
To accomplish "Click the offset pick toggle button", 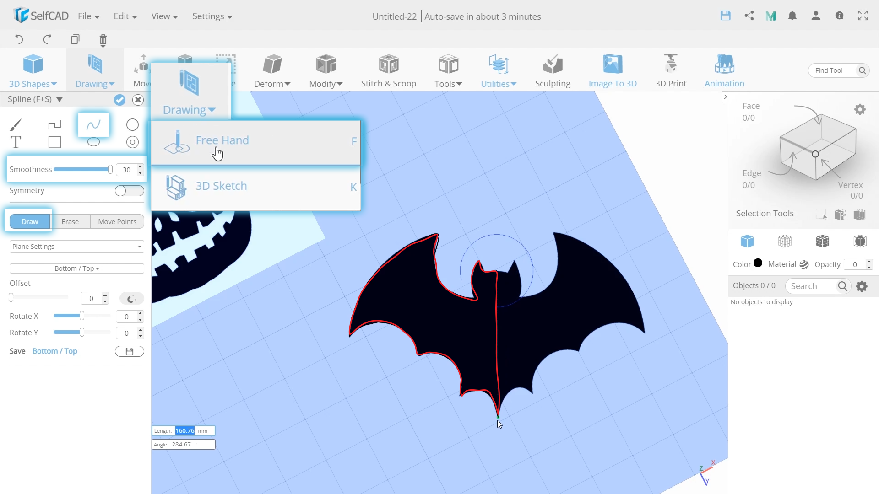I will [131, 298].
